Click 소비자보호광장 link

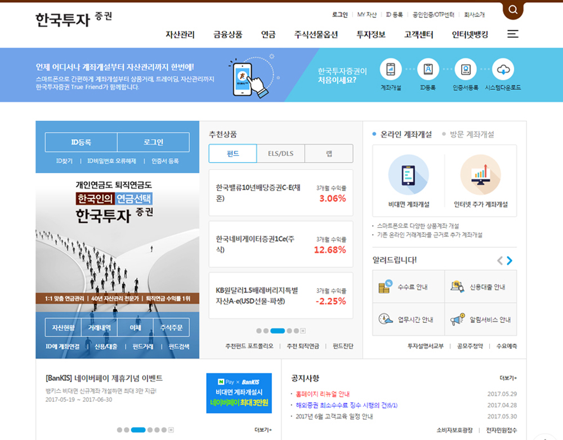454,430
